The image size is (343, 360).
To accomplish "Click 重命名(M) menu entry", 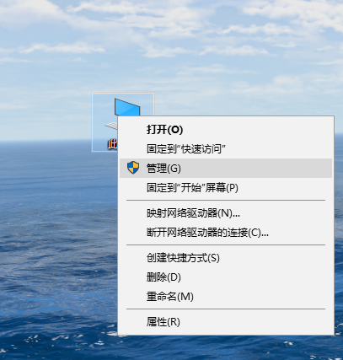I will tap(226, 296).
